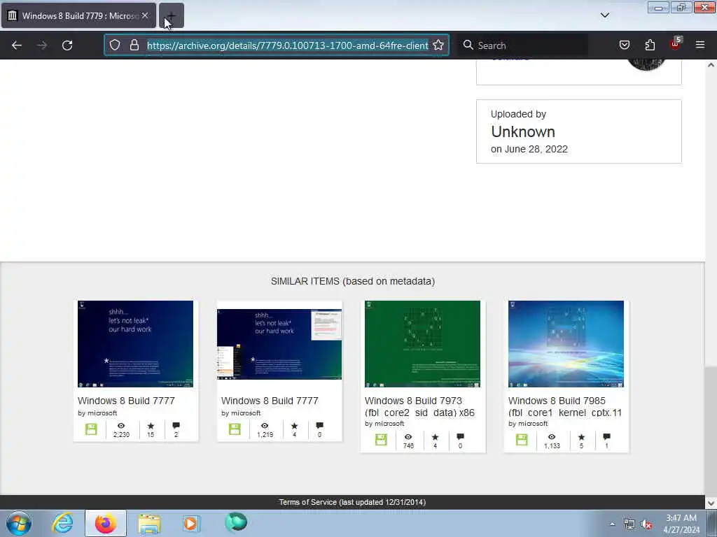This screenshot has height=537, width=717.
Task: Open second Windows 8 Build 7777 thumbnail
Action: coord(279,344)
